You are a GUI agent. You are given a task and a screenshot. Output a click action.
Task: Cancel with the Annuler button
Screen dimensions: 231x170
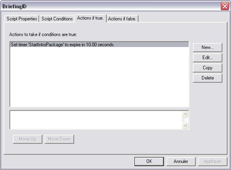(x=181, y=161)
